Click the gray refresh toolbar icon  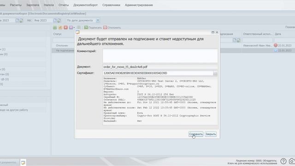pos(79,28)
